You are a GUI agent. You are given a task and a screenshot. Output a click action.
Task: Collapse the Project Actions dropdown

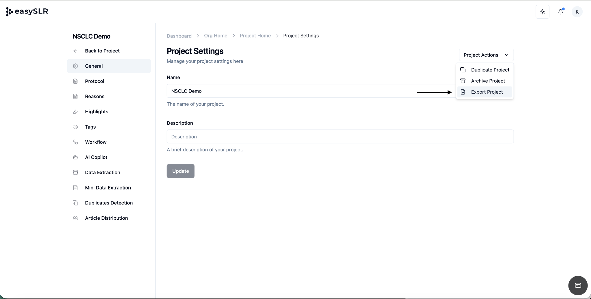486,55
